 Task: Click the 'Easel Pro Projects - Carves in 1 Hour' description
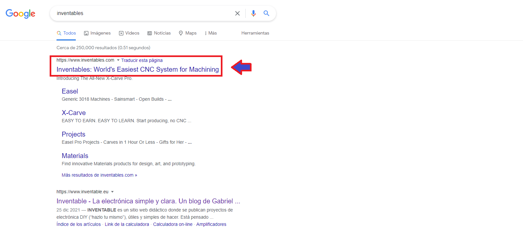pyautogui.click(x=127, y=142)
